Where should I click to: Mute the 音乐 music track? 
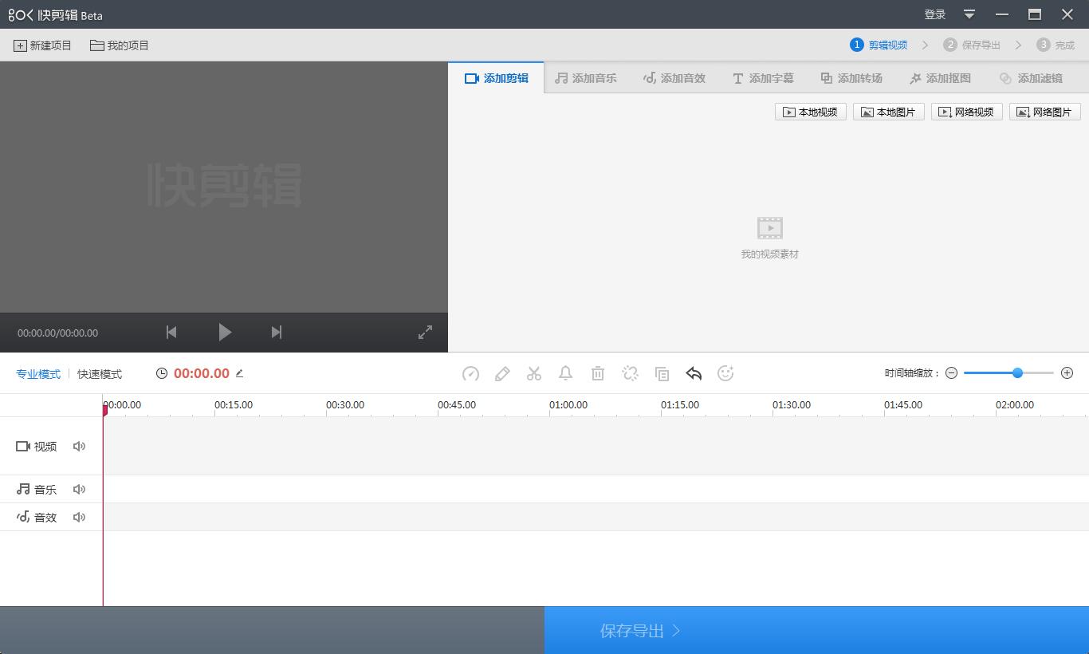79,489
